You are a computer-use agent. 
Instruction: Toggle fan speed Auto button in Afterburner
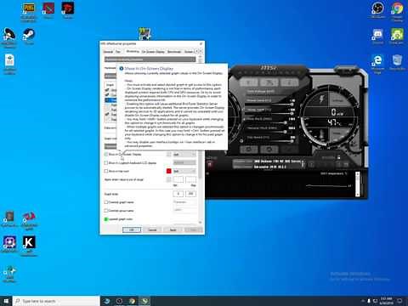tap(241, 140)
